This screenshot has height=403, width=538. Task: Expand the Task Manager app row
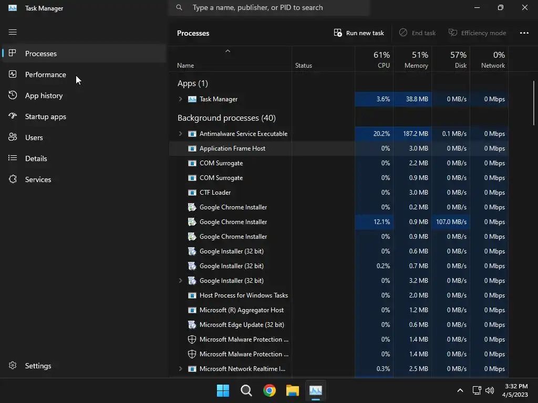click(x=181, y=99)
